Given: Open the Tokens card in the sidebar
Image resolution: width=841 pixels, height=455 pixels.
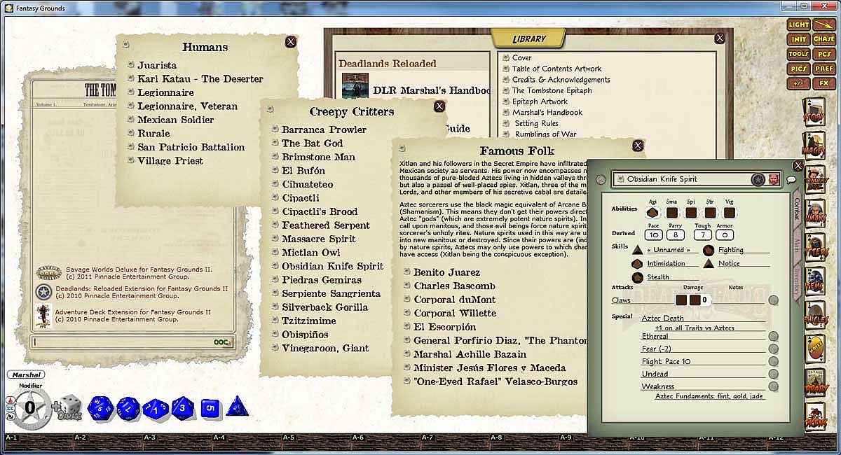Looking at the screenshot, I should (x=815, y=417).
